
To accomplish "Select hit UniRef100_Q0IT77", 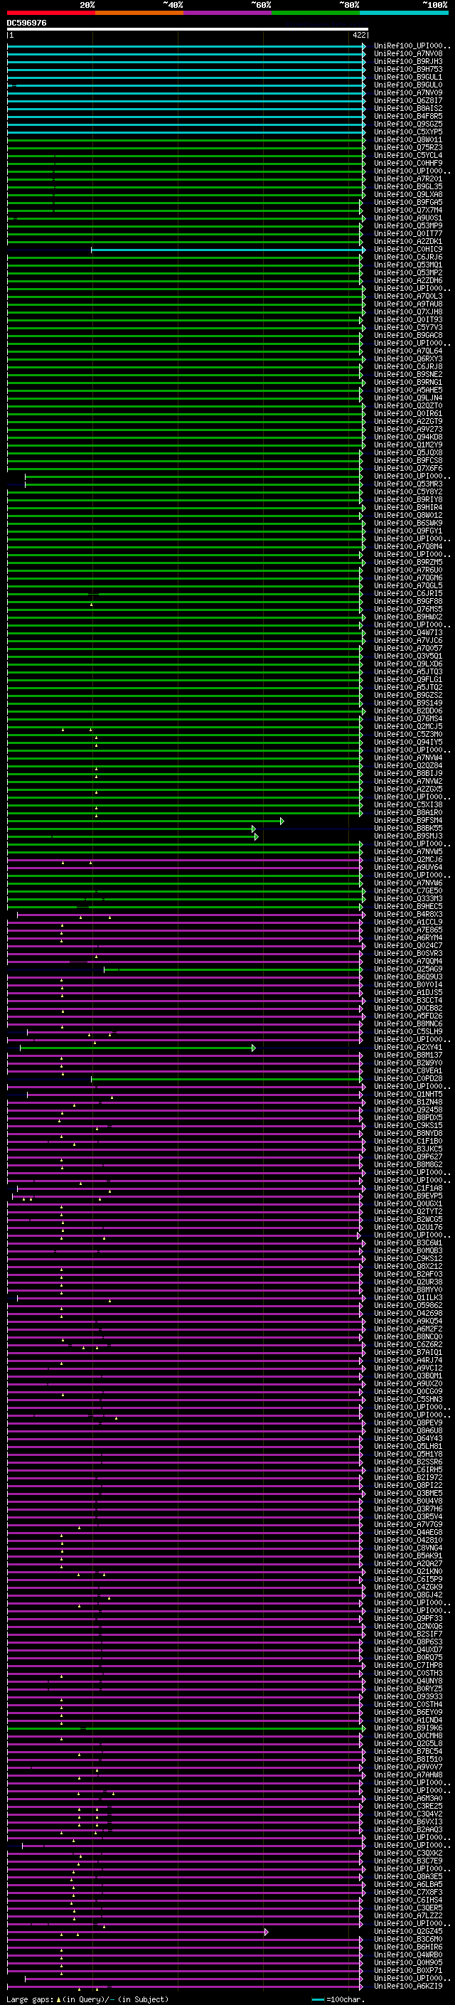I will pos(408,233).
